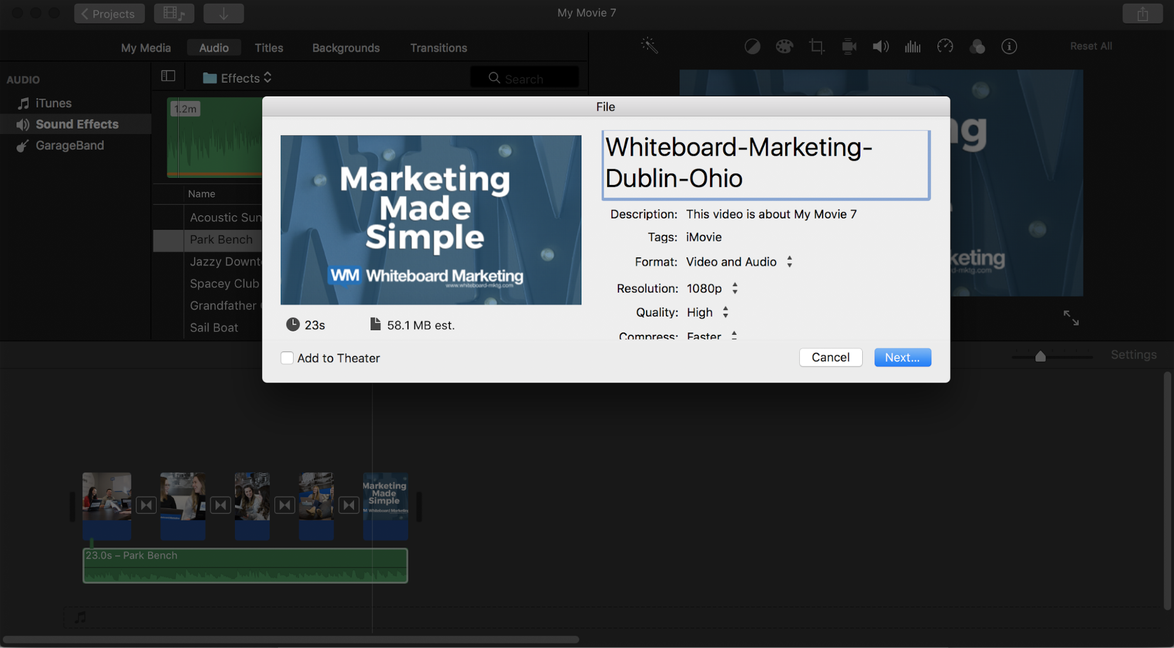This screenshot has height=648, width=1174.
Task: Click the Description text in export dialog
Action: (771, 214)
